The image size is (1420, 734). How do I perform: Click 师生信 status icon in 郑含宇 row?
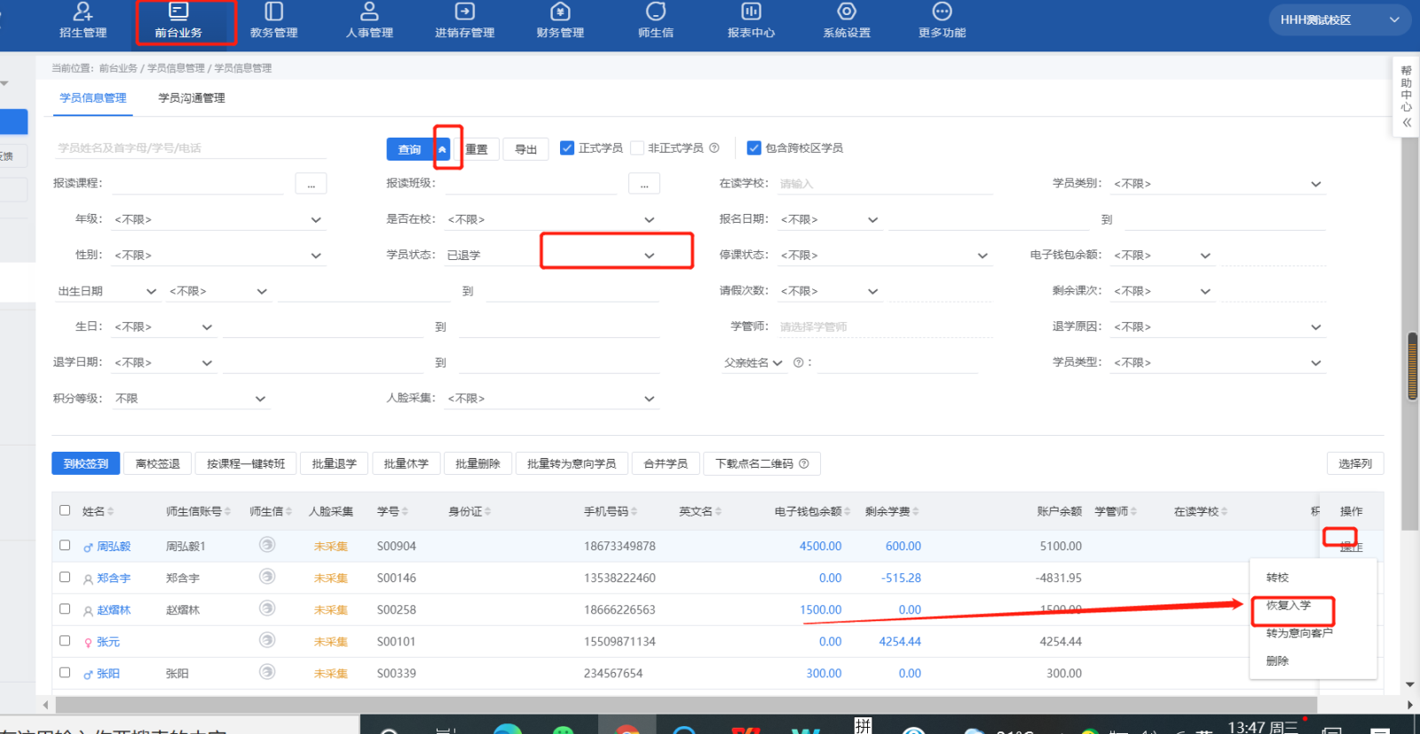[266, 577]
